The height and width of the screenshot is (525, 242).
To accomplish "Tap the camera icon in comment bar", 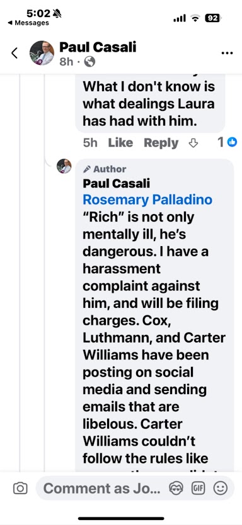I will [x=20, y=488].
